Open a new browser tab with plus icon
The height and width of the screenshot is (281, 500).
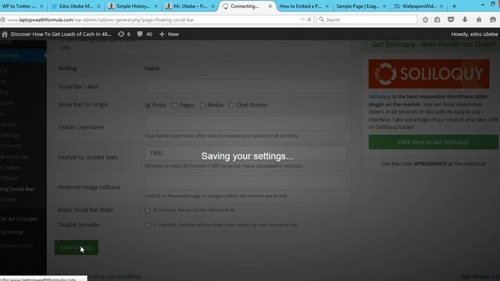454,6
